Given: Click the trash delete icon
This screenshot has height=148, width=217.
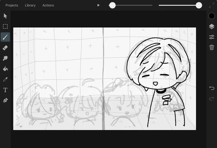Looking at the screenshot, I should [212, 47].
